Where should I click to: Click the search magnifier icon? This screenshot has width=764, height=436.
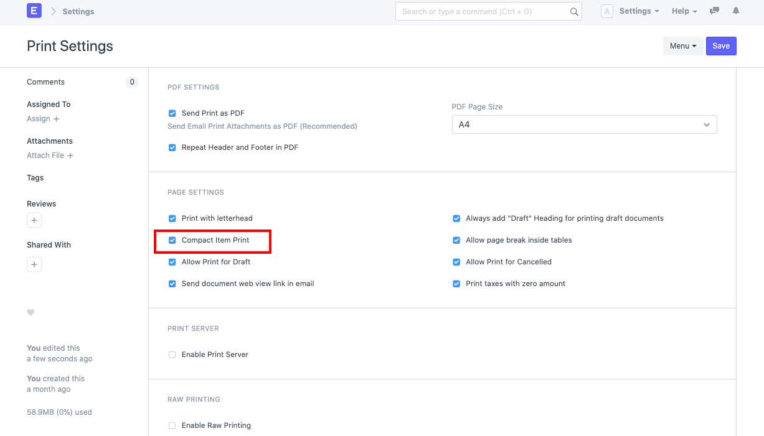574,12
